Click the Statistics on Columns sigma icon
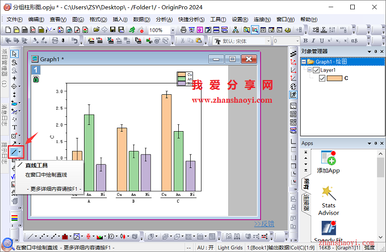The width and height of the screenshot is (386, 252). pos(316,30)
